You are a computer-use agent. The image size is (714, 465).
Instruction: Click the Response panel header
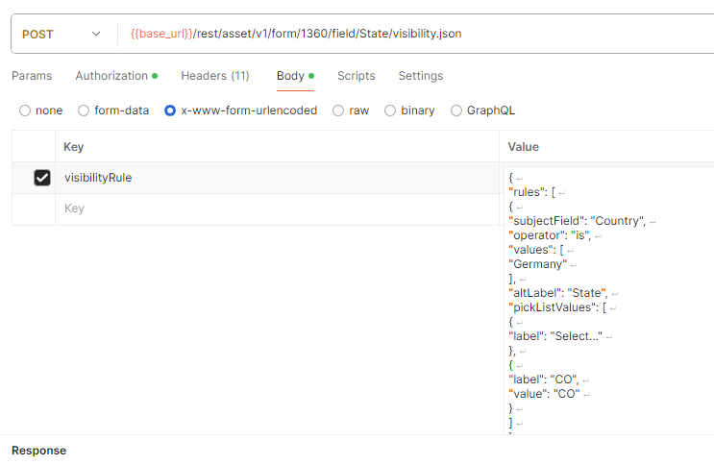[38, 451]
